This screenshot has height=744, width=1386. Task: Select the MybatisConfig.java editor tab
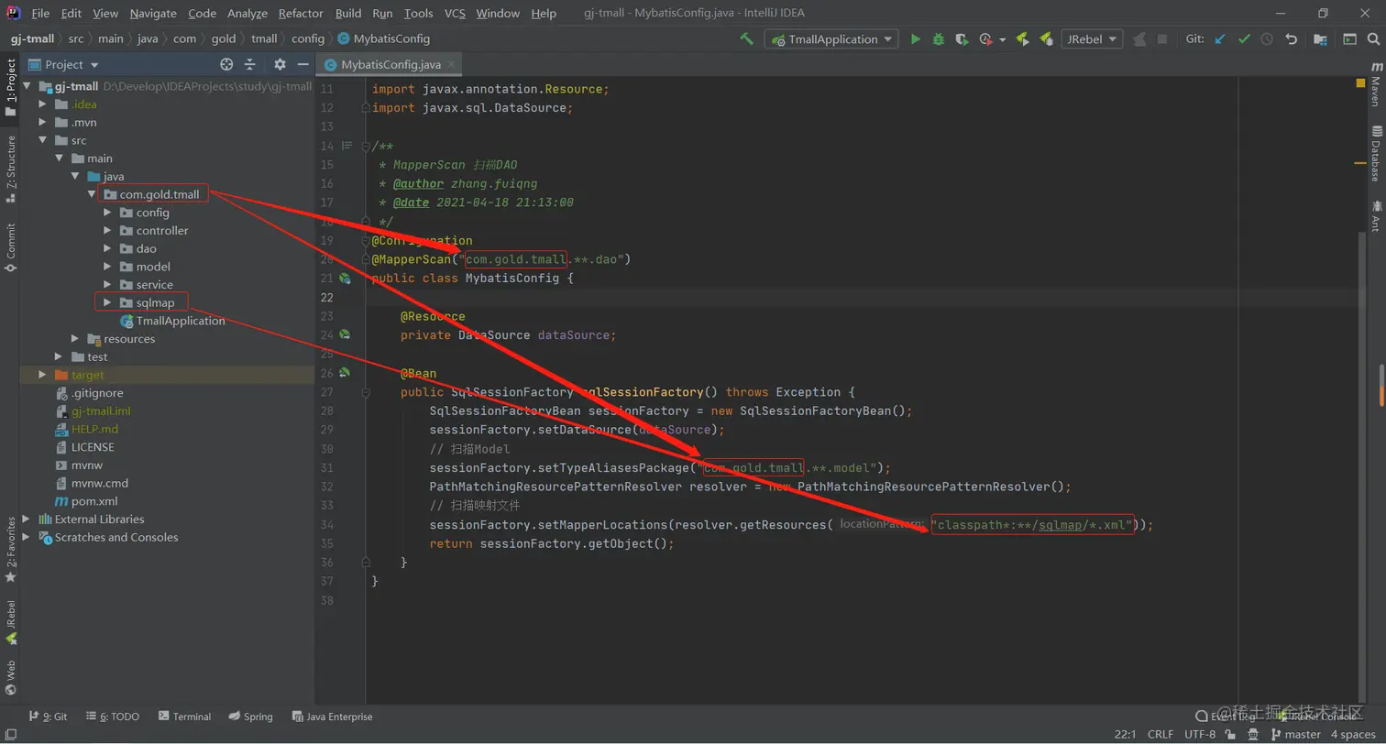(x=390, y=64)
